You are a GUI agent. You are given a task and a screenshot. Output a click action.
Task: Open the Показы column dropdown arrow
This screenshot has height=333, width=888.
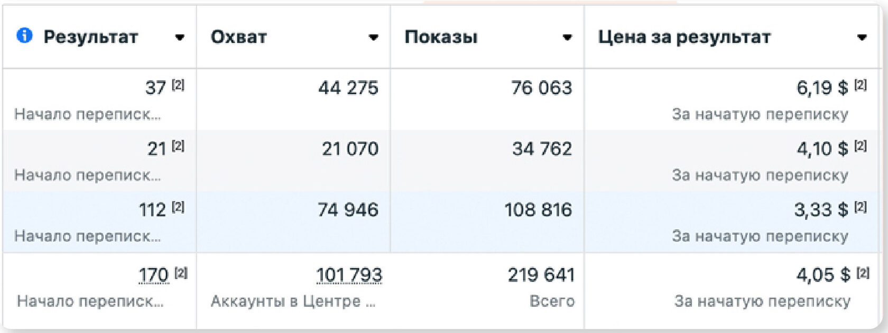pyautogui.click(x=567, y=38)
